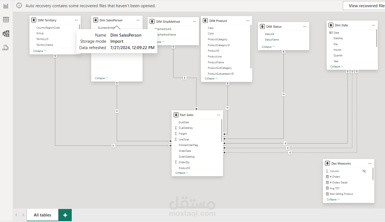Click the measure icon next to Avg TOT
The width and height of the screenshot is (385, 222).
pos(327,188)
